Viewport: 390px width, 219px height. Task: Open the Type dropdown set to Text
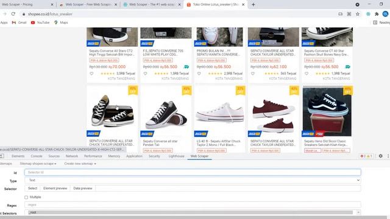tap(193, 180)
